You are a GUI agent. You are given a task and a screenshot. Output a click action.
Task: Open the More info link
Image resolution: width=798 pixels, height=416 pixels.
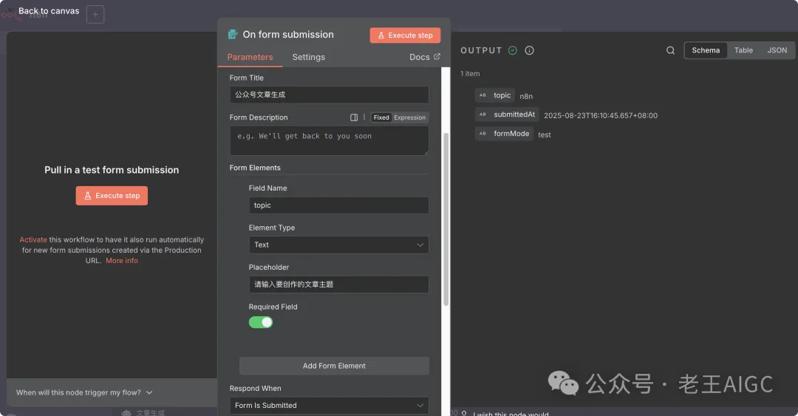pos(122,261)
